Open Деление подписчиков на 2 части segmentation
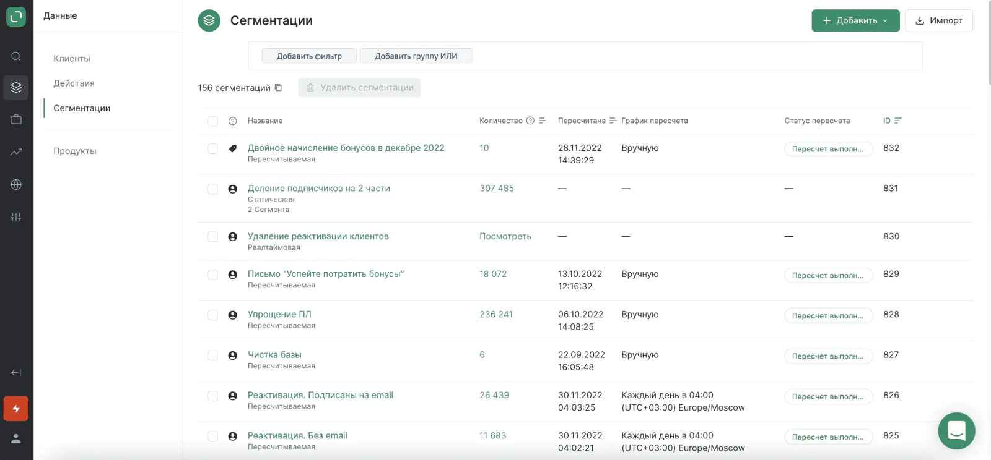991x460 pixels. pos(319,188)
